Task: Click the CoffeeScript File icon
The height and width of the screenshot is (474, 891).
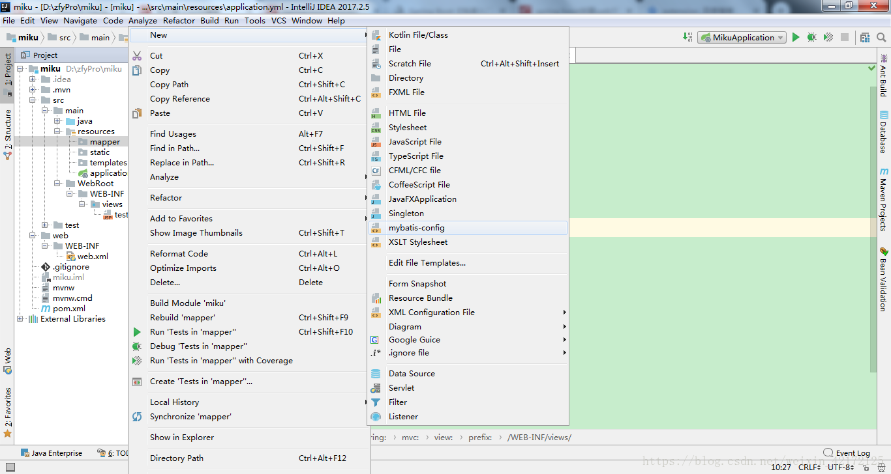Action: pos(376,185)
